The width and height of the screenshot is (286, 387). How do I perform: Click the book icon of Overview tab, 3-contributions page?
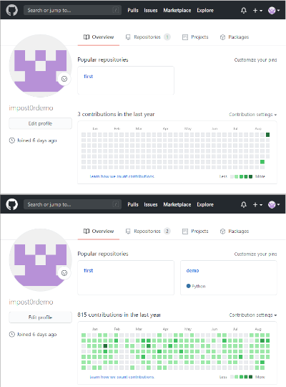click(87, 37)
